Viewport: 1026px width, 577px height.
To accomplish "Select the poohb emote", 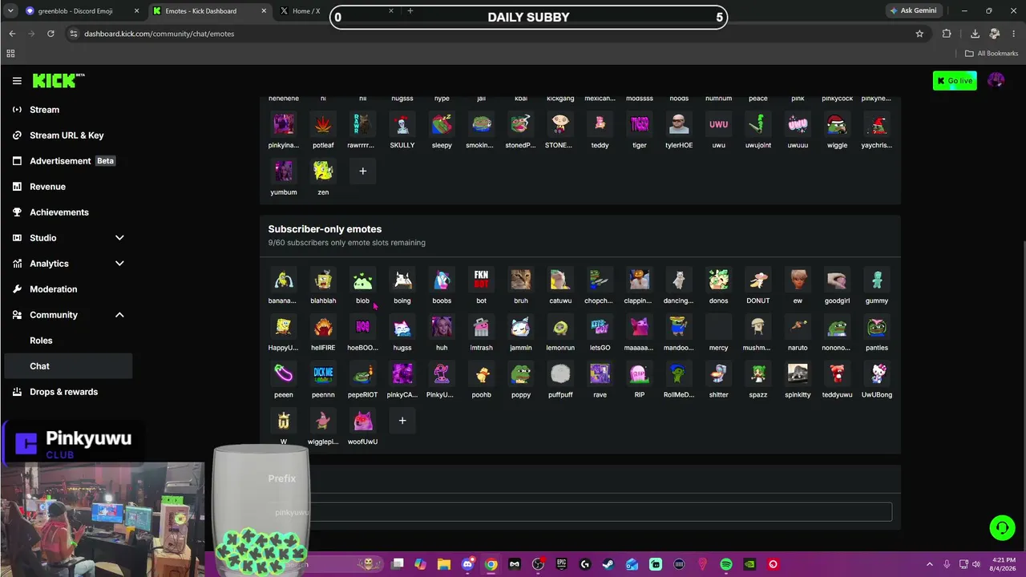I will click(481, 373).
